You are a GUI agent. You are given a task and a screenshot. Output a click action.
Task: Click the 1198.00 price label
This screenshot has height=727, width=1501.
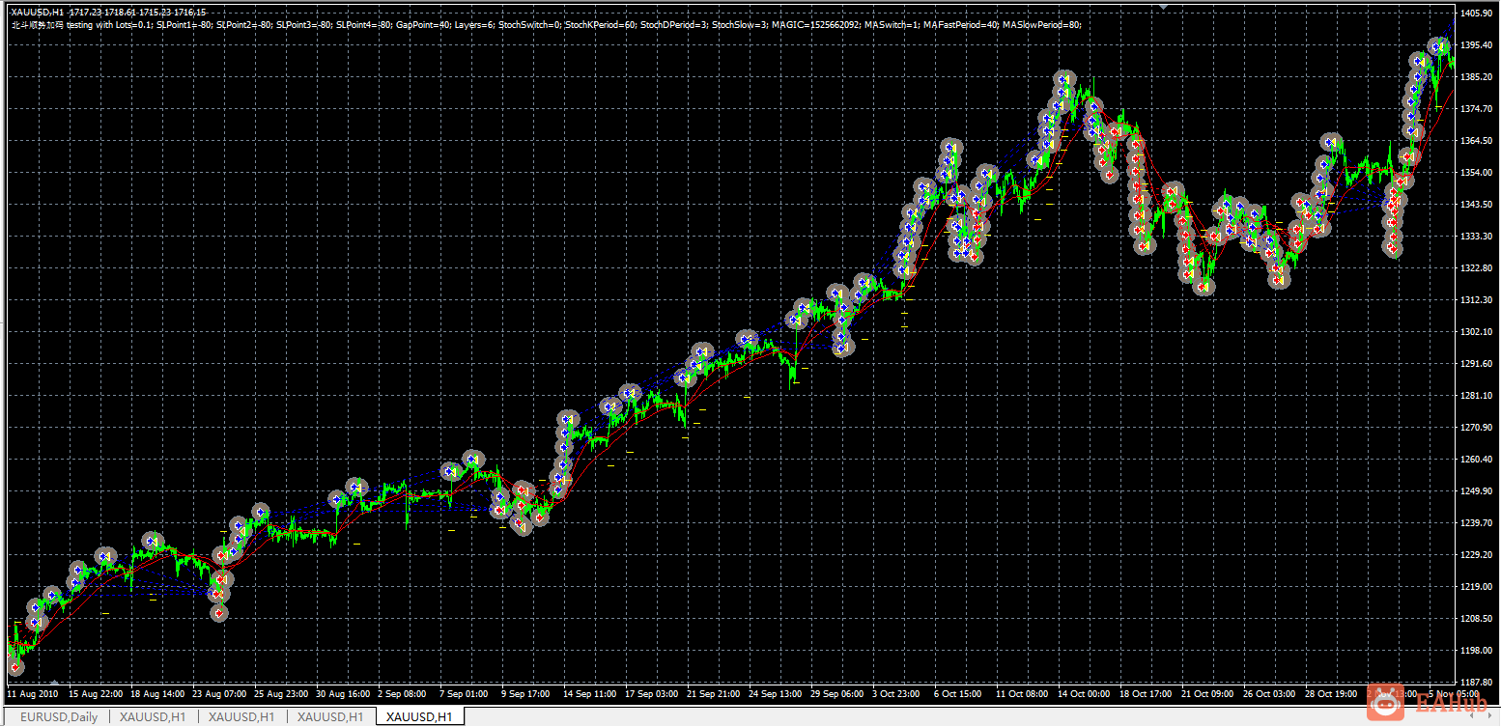[x=1479, y=651]
